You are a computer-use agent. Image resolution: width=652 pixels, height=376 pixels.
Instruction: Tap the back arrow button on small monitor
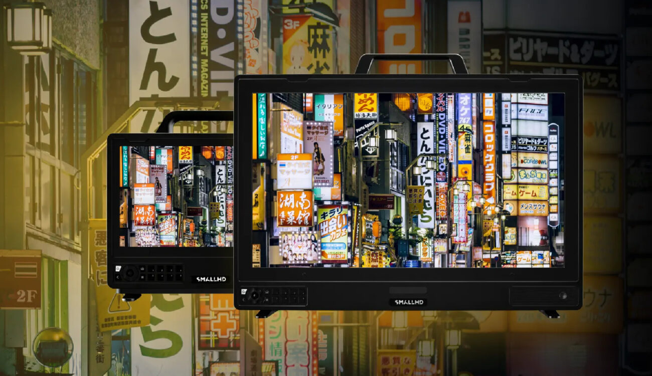[x=118, y=277]
